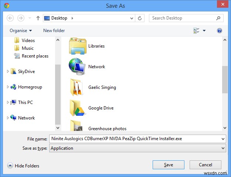Screen dimensions: 231x177
Task: Click the Save button
Action: tap(169, 165)
